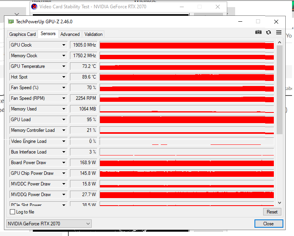Click the 89.6 °C Hot Spot value
Screen dimensions: 294x236
[84, 77]
